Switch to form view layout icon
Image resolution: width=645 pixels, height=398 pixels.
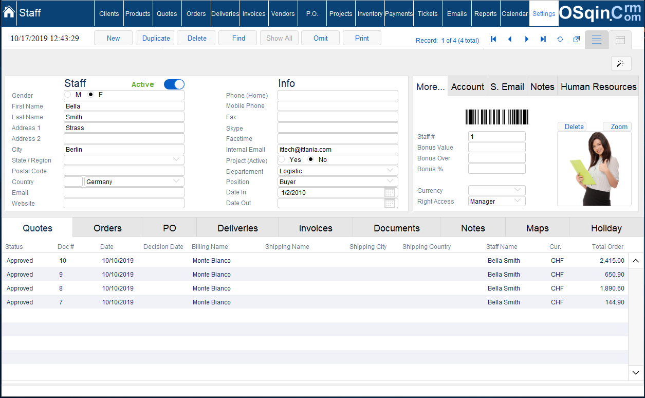pyautogui.click(x=620, y=40)
